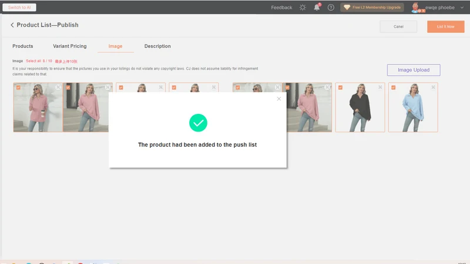Click Free L2 Membership Upgrade

[372, 8]
